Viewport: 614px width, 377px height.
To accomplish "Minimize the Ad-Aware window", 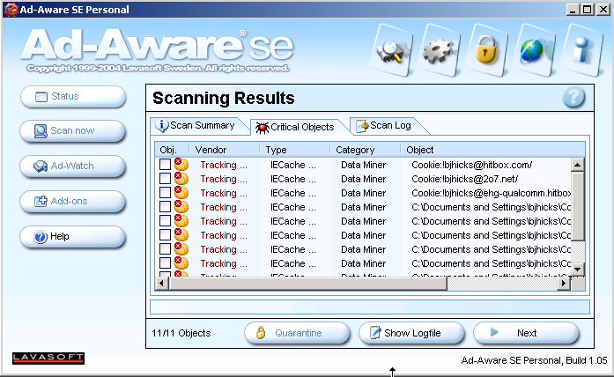I will click(573, 10).
